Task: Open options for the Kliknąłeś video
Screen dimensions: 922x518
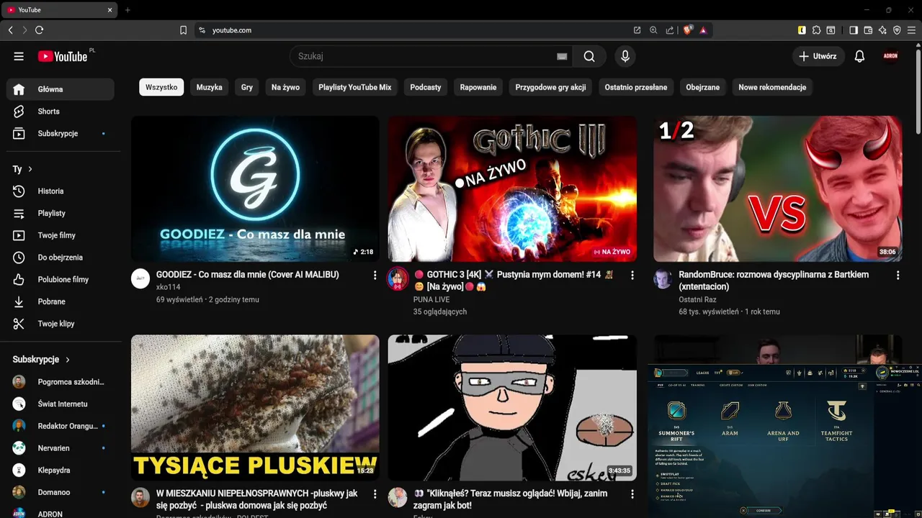Action: tap(632, 494)
